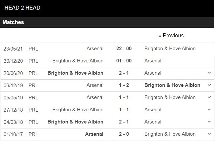Click bold Arsenal in the 01/10/17 row

(94, 134)
